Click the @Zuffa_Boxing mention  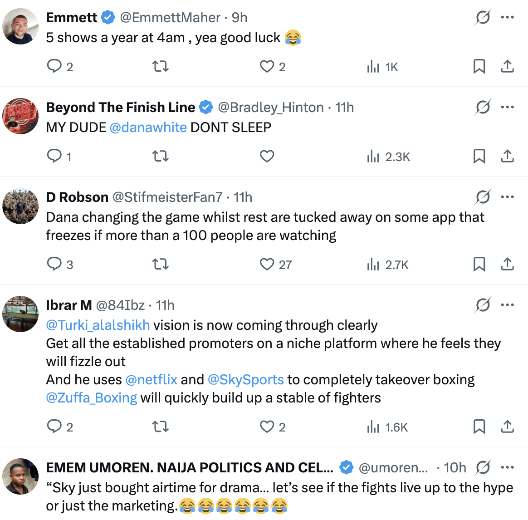tap(92, 398)
